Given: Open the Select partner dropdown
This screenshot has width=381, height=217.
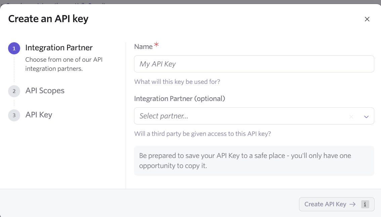Looking at the screenshot, I should (x=254, y=116).
